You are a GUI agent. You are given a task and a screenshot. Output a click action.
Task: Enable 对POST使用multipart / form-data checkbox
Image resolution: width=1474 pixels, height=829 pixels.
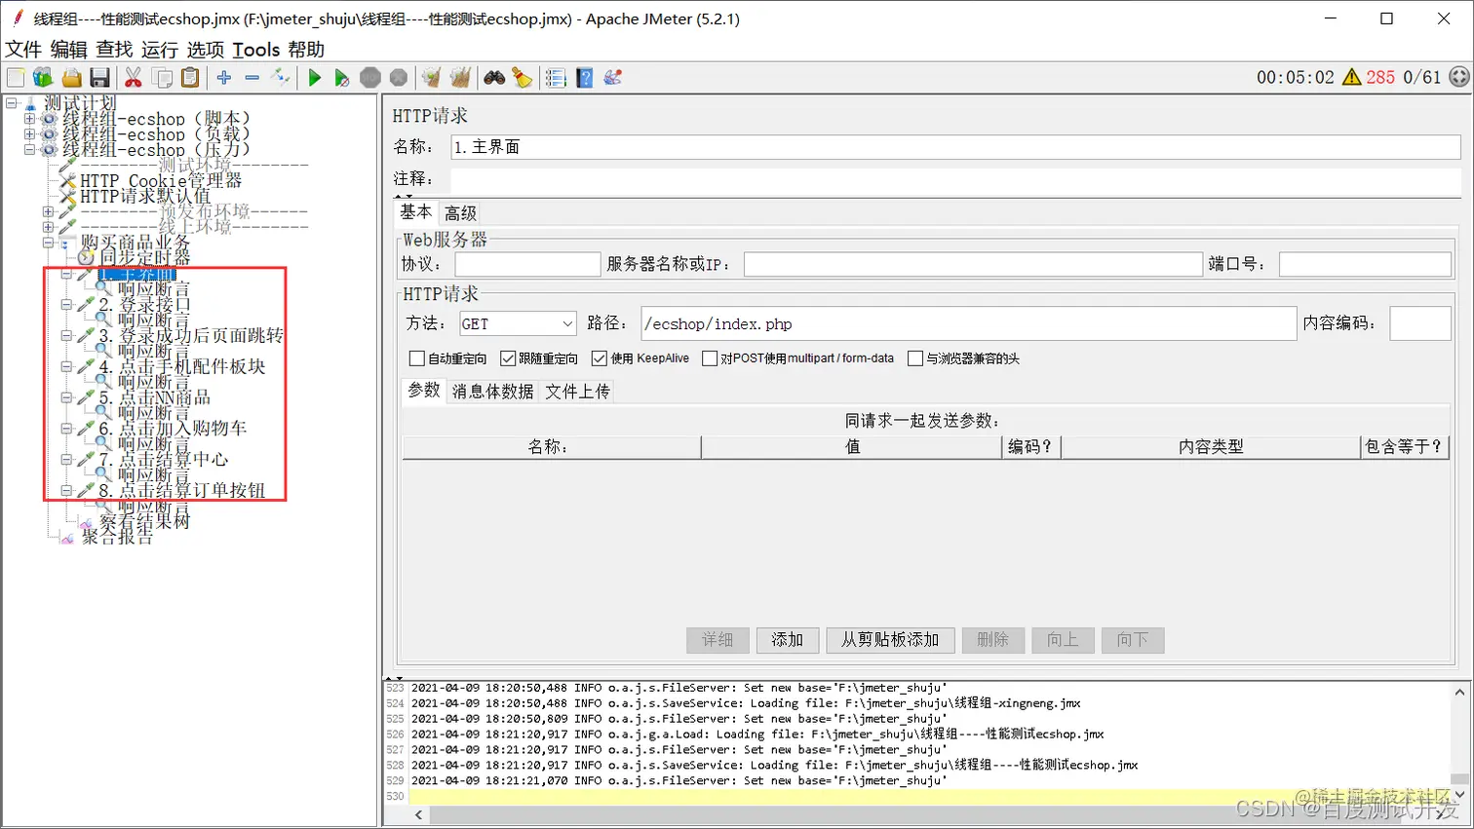point(710,358)
